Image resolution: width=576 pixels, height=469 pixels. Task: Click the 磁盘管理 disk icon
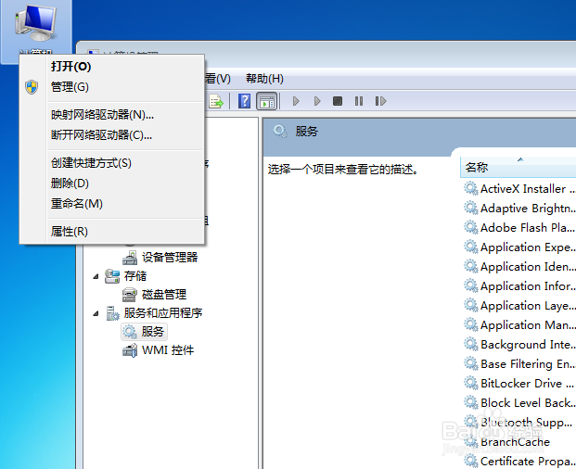[x=130, y=295]
